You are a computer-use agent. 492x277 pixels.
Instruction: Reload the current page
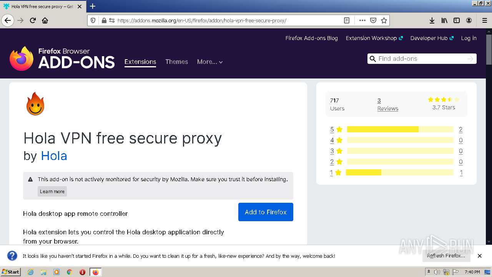pyautogui.click(x=33, y=20)
